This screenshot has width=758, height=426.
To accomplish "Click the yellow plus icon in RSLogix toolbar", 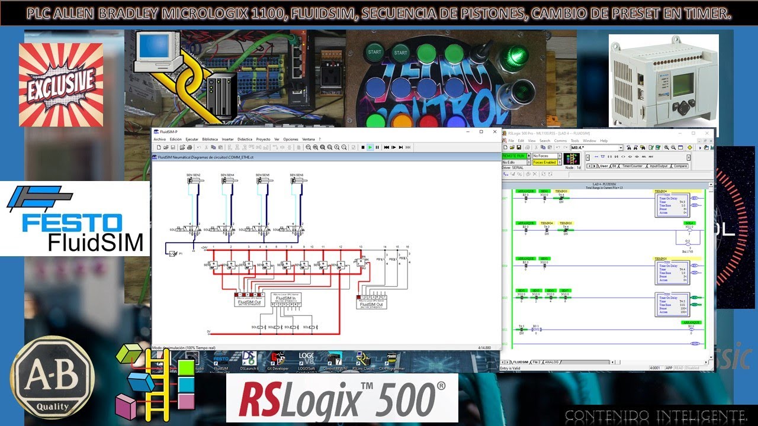I will click(690, 147).
